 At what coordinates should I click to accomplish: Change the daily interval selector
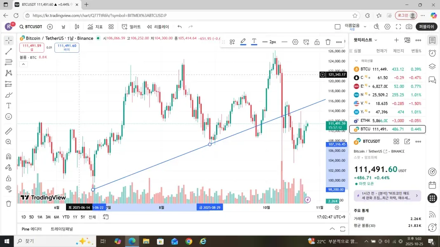pyautogui.click(x=64, y=27)
